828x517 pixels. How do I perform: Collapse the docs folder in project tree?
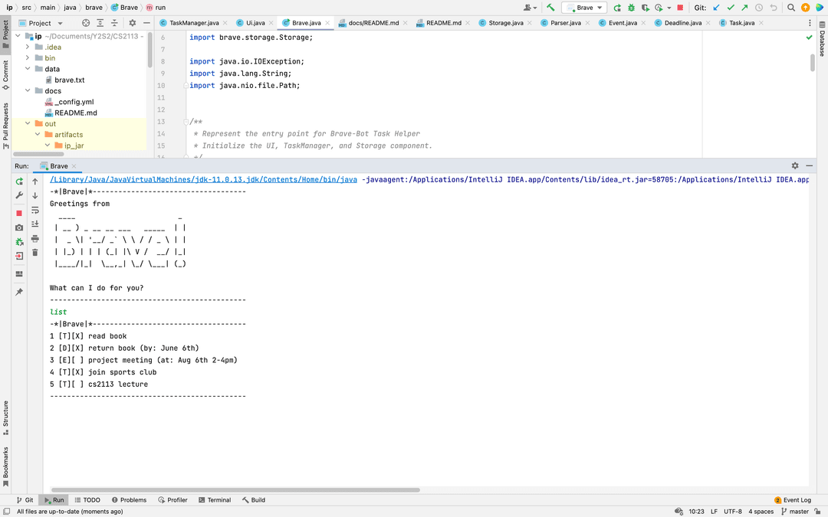coord(28,91)
